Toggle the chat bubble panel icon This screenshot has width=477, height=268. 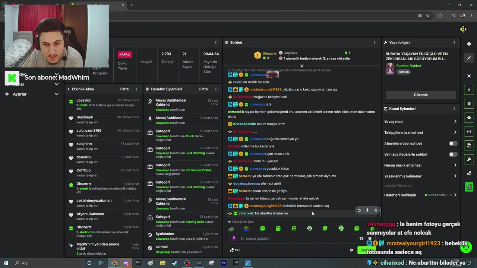469,118
